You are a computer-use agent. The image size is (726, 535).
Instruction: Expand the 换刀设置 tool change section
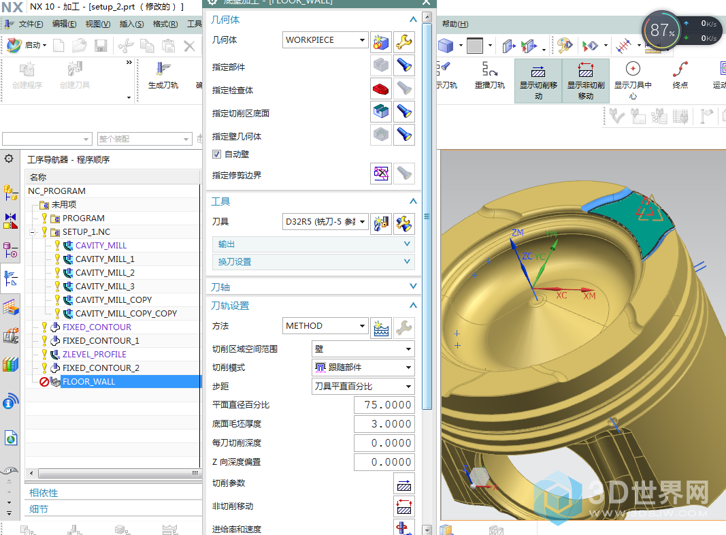pyautogui.click(x=314, y=261)
